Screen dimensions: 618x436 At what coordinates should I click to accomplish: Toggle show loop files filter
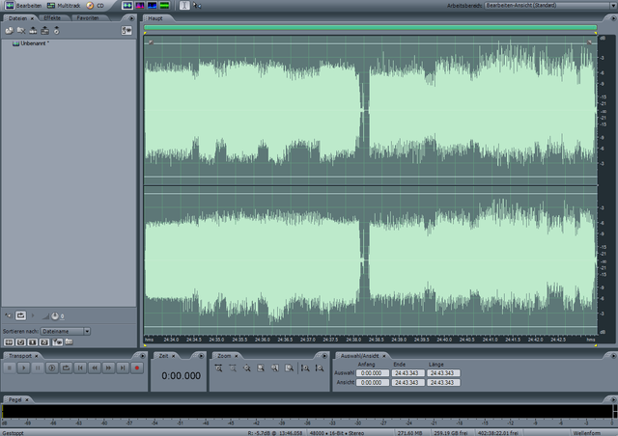pos(20,342)
